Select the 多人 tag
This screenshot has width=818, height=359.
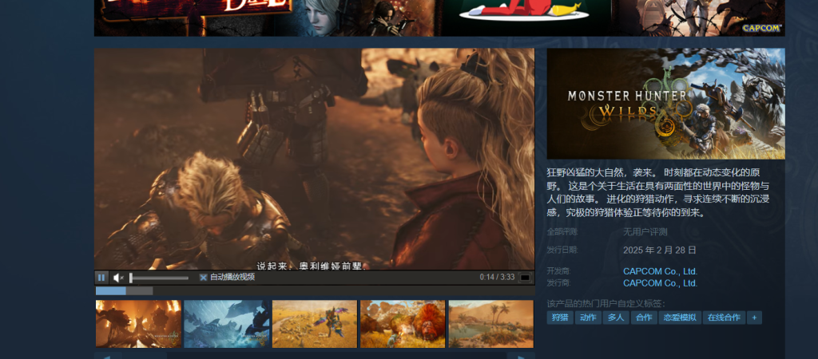tap(616, 318)
